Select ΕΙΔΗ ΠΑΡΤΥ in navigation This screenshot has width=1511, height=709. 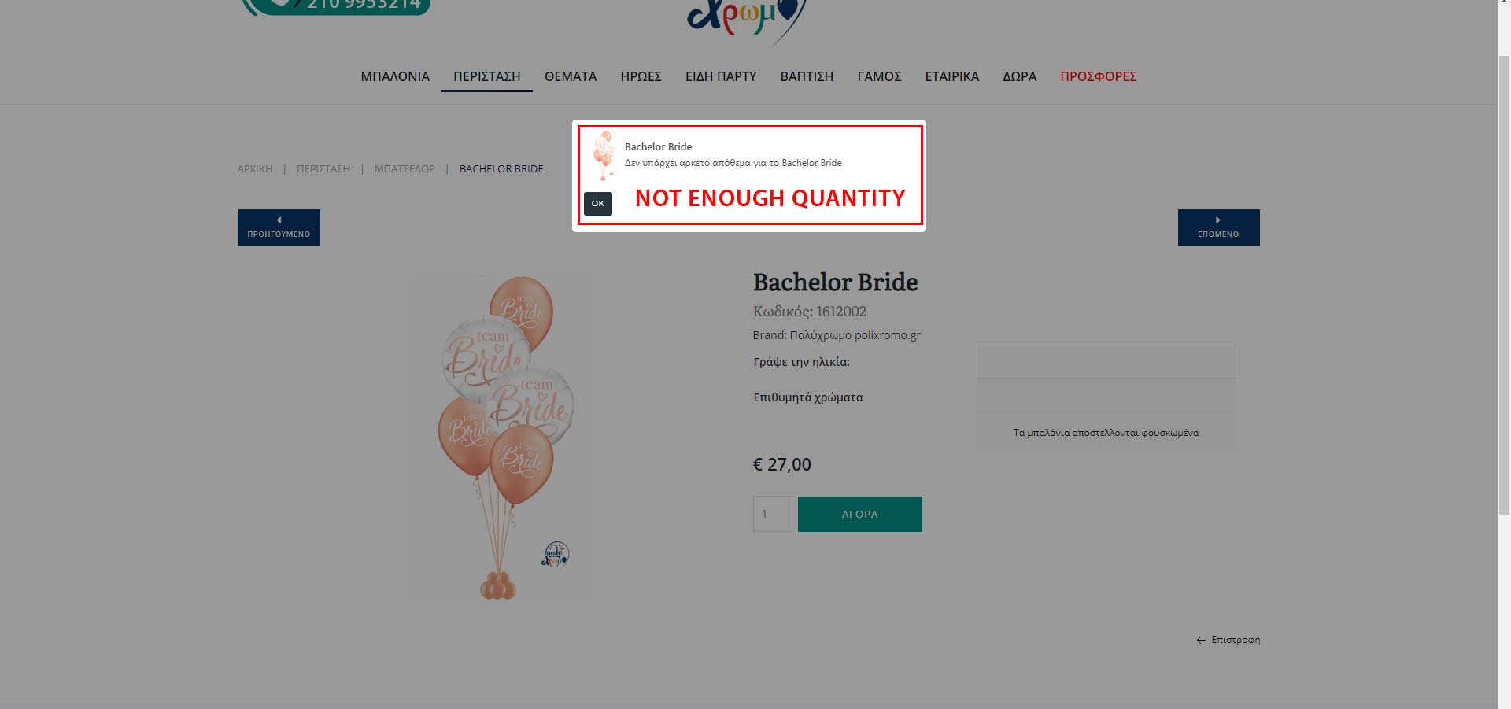coord(721,76)
